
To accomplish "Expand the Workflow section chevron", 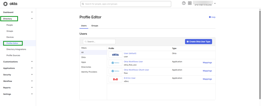I will click(x=32, y=81).
